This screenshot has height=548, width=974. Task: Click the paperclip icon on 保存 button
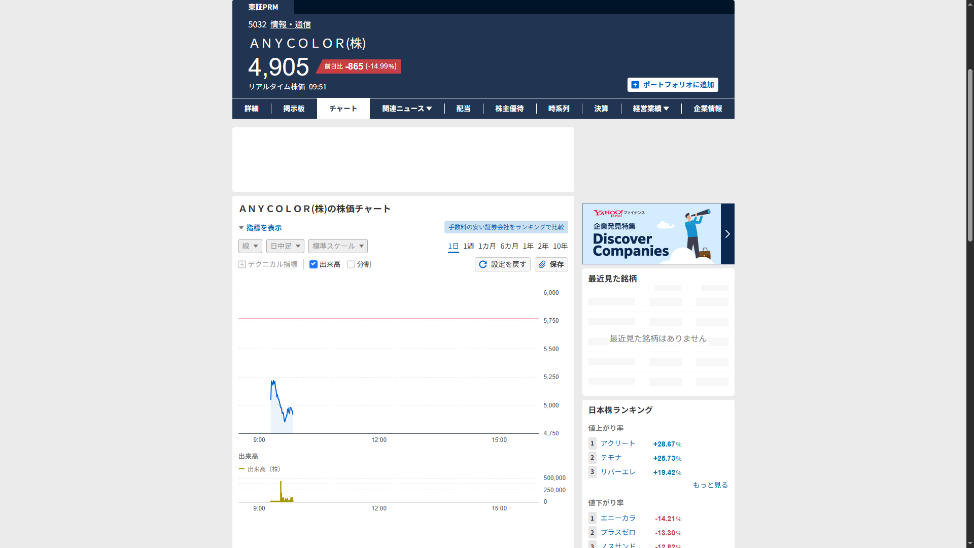[x=542, y=264]
